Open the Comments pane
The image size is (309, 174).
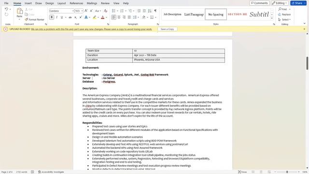259,3
